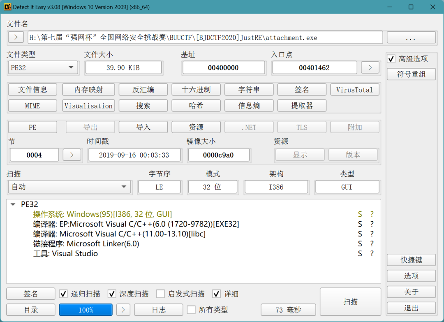This screenshot has height=322, width=444.
Task: Click ? link on EP:Microsoft Visual C/C++ row
Action: pos(372,224)
